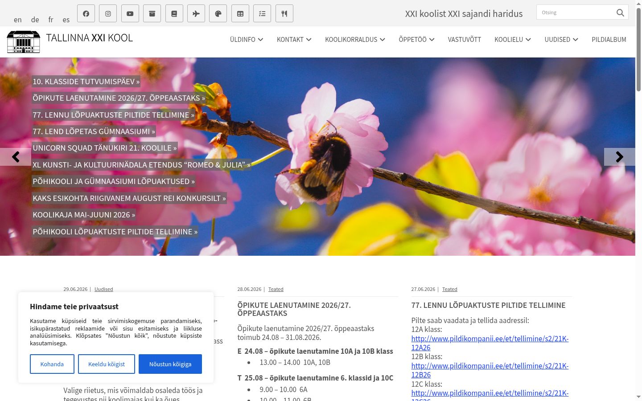Accept all cookies with Nõustun kõigiga
The width and height of the screenshot is (642, 401).
pyautogui.click(x=170, y=364)
